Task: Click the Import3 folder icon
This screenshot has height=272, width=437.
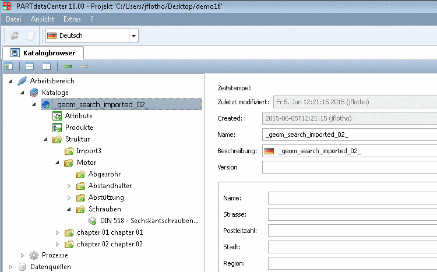Action: click(69, 151)
